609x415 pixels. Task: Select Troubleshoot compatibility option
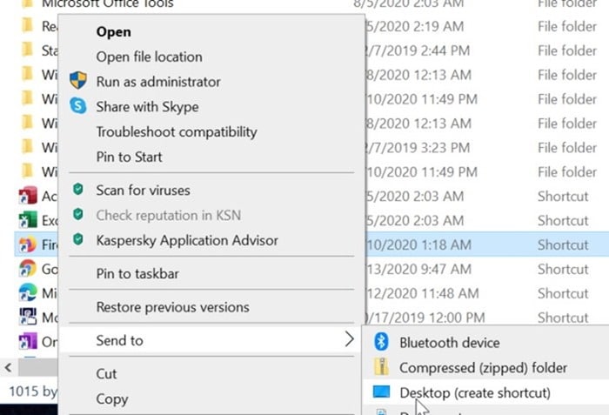(x=177, y=131)
